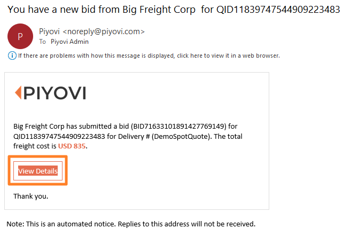Image resolution: width=351 pixels, height=236 pixels.
Task: Click the QID number in the subject line
Action: tap(278, 10)
